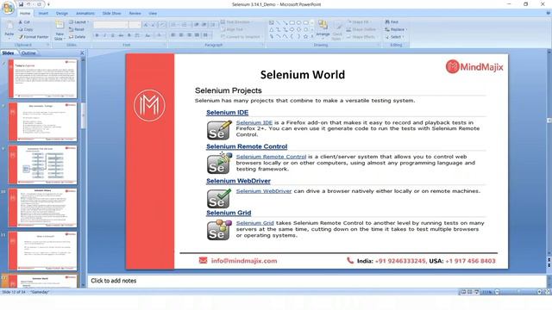The height and width of the screenshot is (310, 552).
Task: Open Quick Styles gallery
Action: (x=337, y=31)
